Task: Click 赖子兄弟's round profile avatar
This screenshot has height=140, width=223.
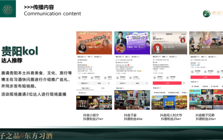Action: click(x=195, y=48)
